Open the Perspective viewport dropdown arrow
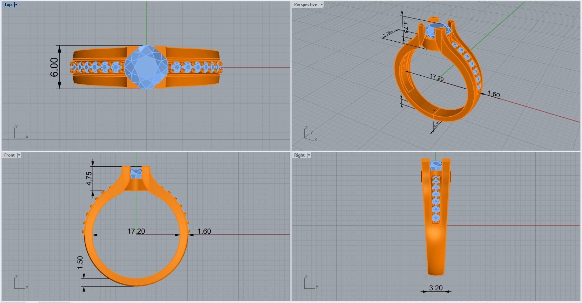This screenshot has width=582, height=303. (x=322, y=5)
